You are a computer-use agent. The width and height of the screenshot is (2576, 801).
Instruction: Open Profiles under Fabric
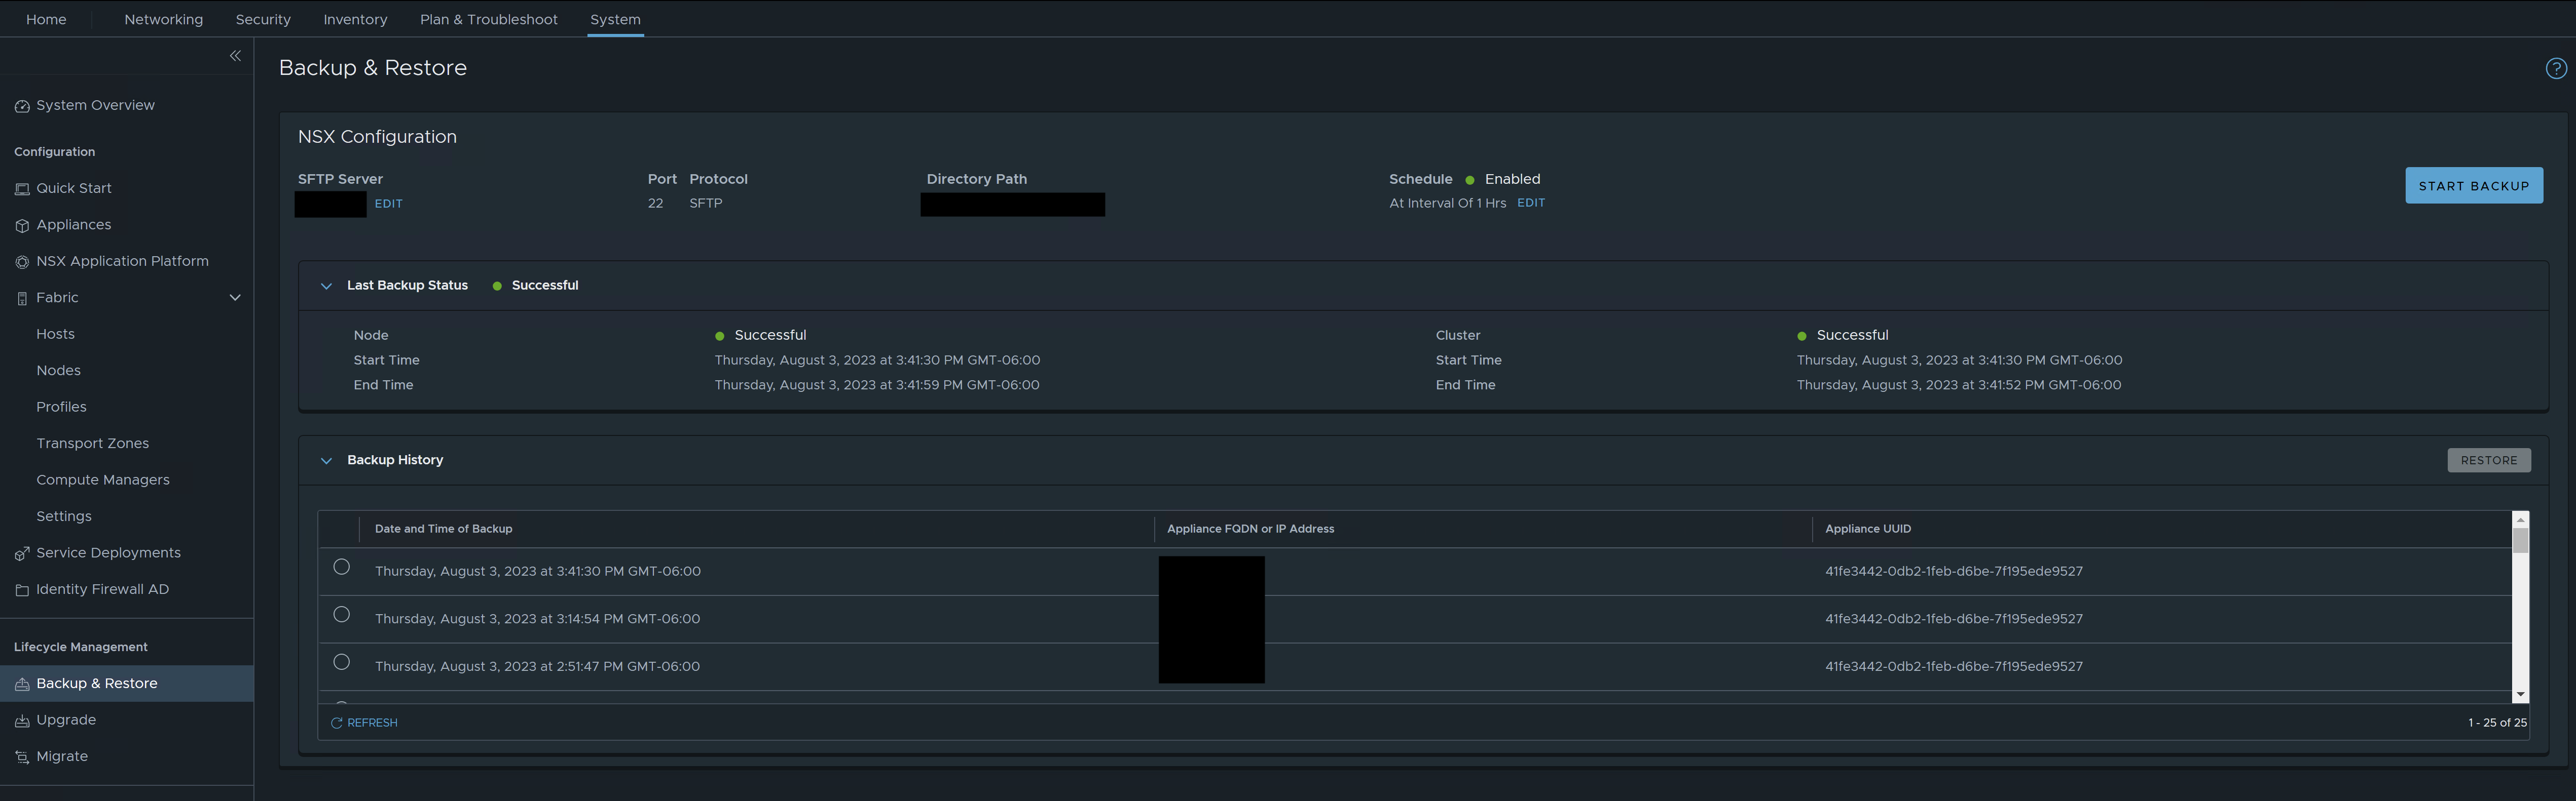click(x=61, y=407)
